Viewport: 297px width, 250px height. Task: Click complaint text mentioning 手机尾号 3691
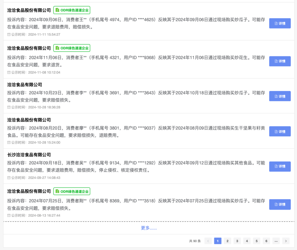click(x=136, y=96)
